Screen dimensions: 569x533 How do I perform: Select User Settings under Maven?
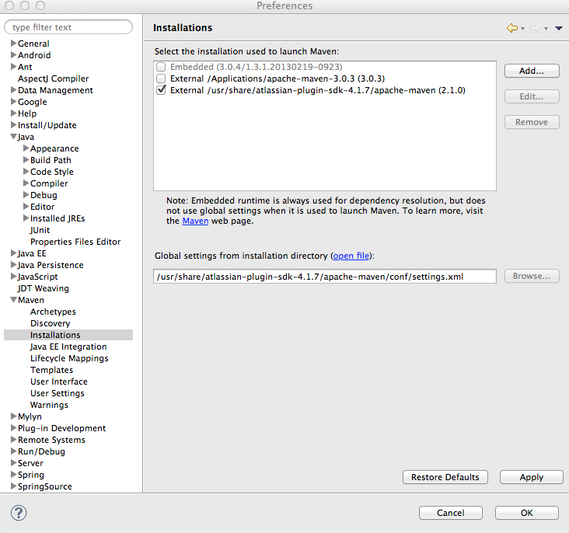point(58,393)
